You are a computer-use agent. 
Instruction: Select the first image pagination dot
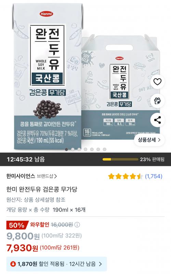(x=66, y=149)
